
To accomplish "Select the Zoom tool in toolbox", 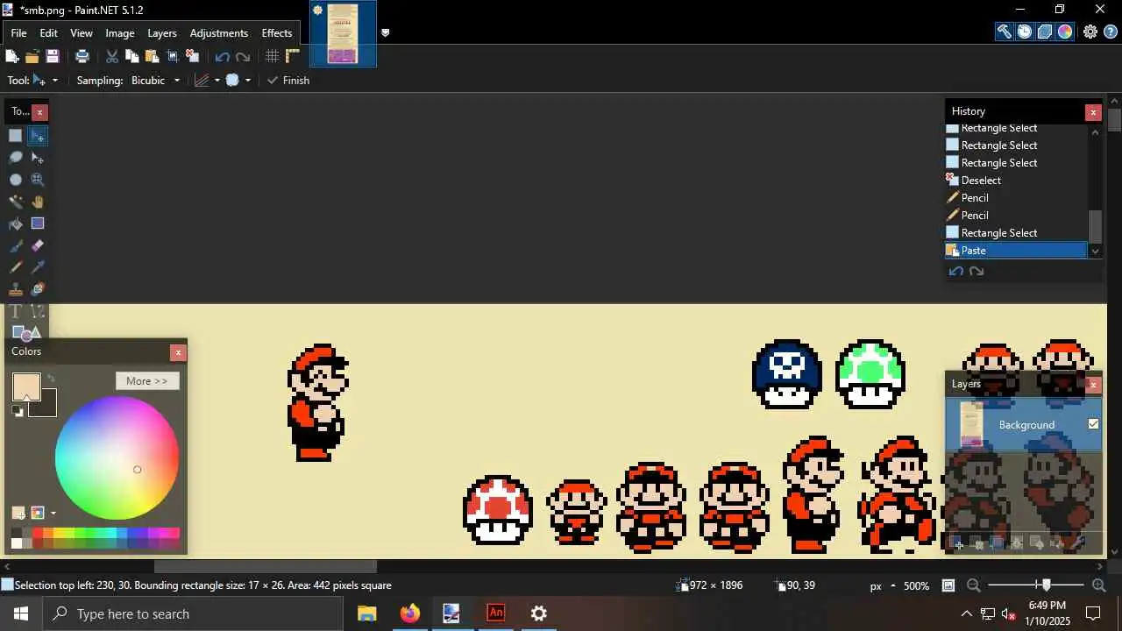I will (x=38, y=179).
